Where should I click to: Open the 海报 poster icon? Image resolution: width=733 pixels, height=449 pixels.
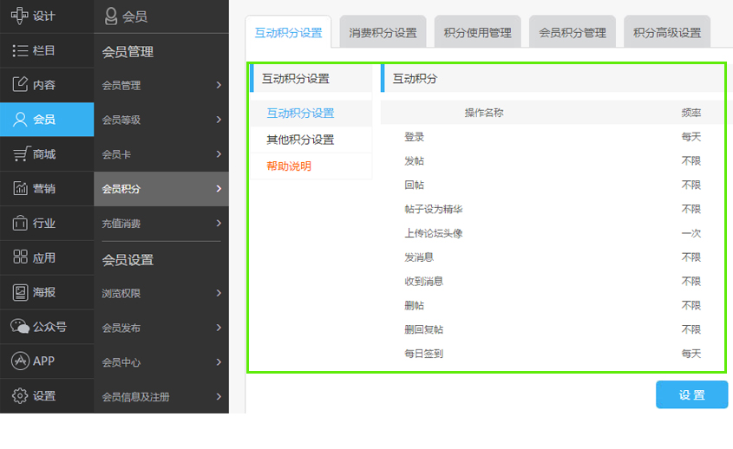point(20,292)
